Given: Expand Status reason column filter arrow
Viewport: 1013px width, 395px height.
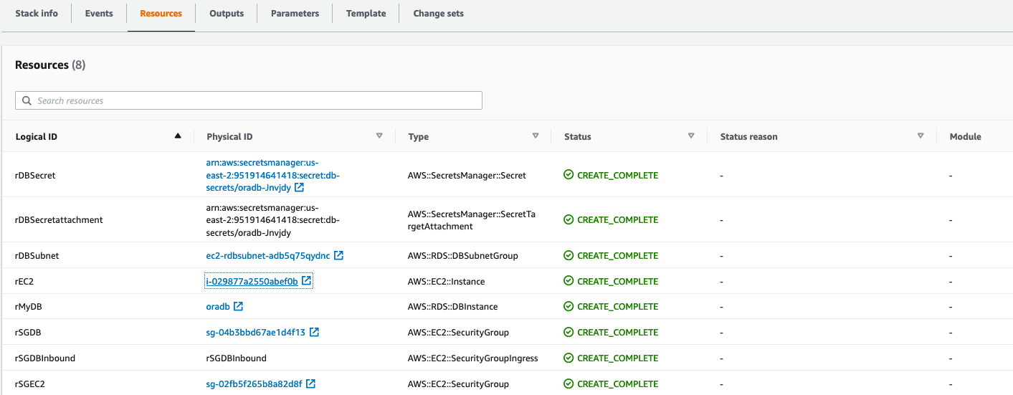Looking at the screenshot, I should [921, 136].
